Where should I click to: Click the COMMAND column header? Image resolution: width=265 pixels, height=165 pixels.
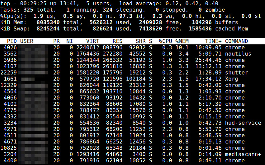pos(236,41)
